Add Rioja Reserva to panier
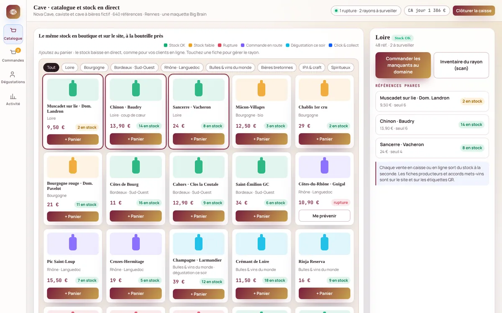The height and width of the screenshot is (313, 502). click(325, 293)
